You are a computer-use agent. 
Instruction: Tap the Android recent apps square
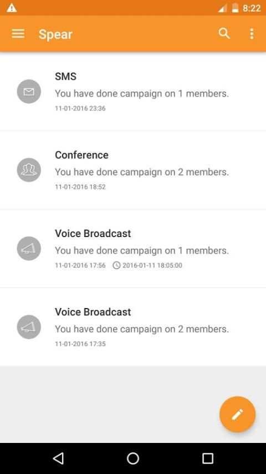tap(207, 458)
